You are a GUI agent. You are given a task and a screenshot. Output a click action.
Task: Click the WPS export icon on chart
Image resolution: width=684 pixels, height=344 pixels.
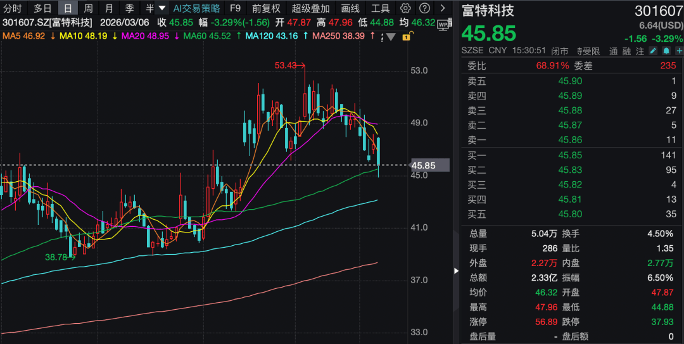coord(443,23)
